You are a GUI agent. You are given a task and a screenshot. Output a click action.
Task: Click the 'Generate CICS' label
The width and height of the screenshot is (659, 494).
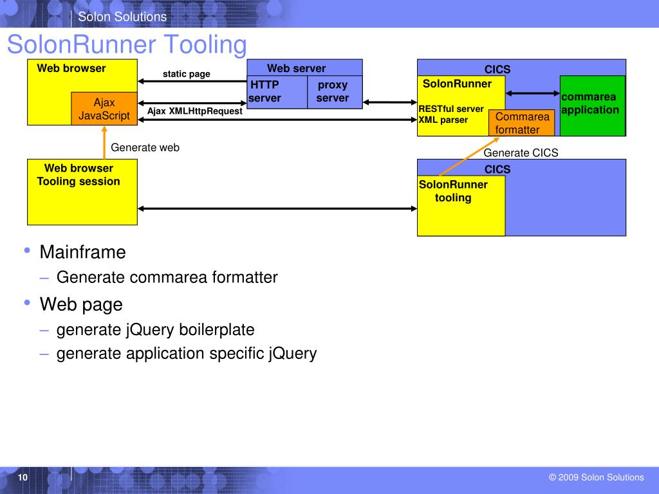(x=521, y=153)
